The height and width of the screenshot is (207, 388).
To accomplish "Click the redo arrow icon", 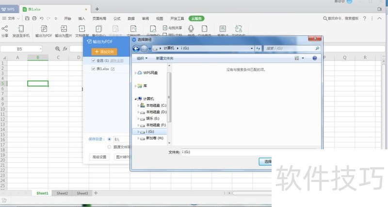I will coord(48,18).
